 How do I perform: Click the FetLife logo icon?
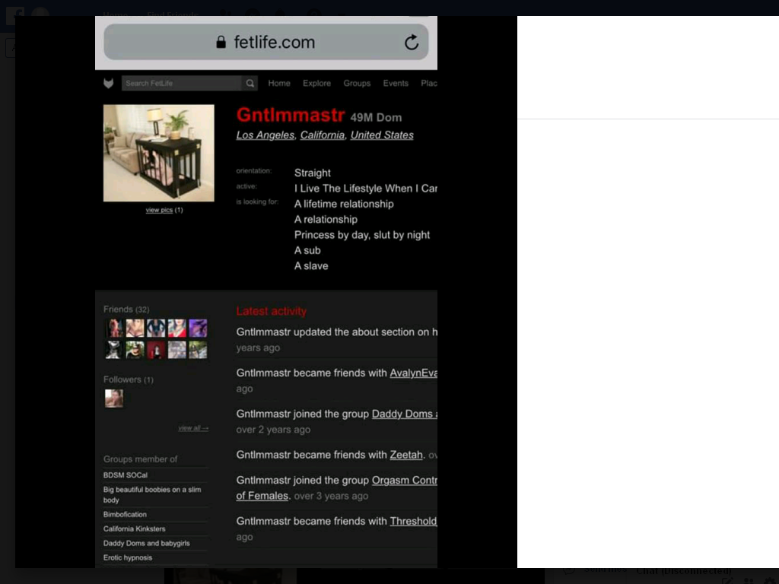[108, 83]
